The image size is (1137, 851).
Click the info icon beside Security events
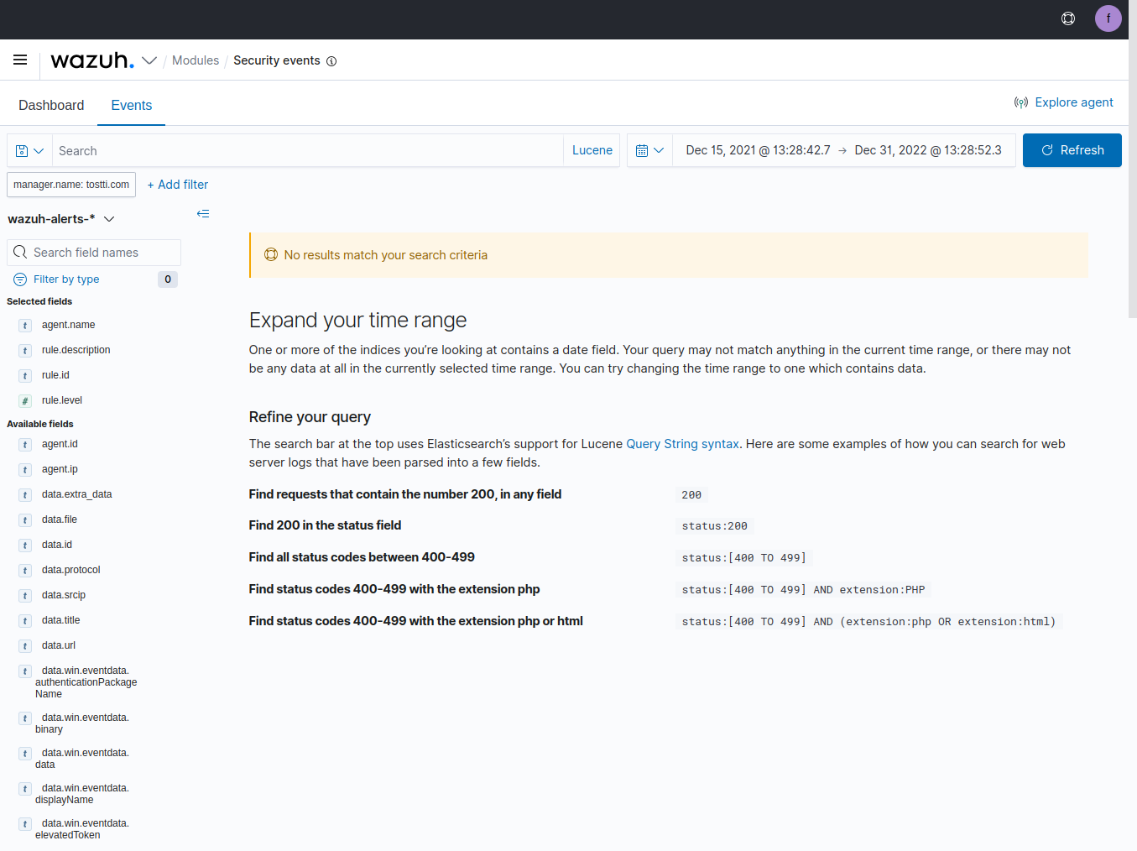(x=331, y=60)
